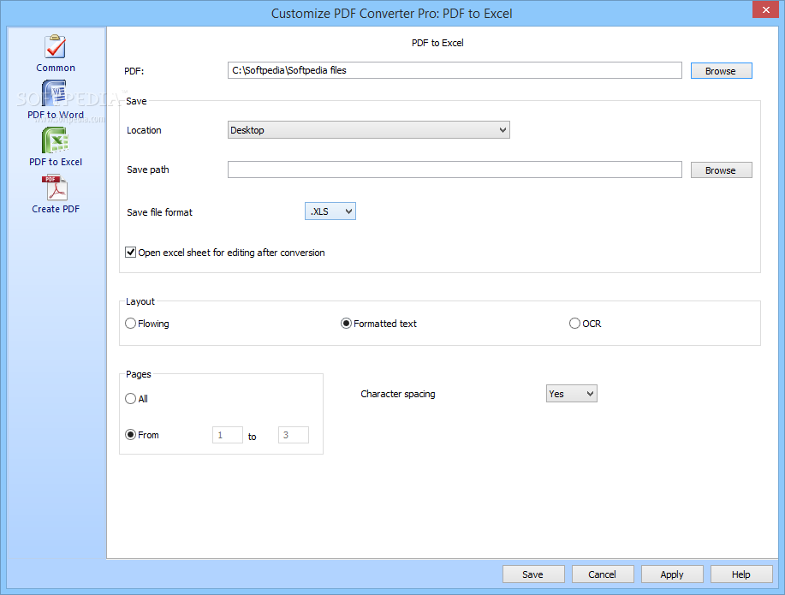Select the PDF to Word icon

click(56, 93)
